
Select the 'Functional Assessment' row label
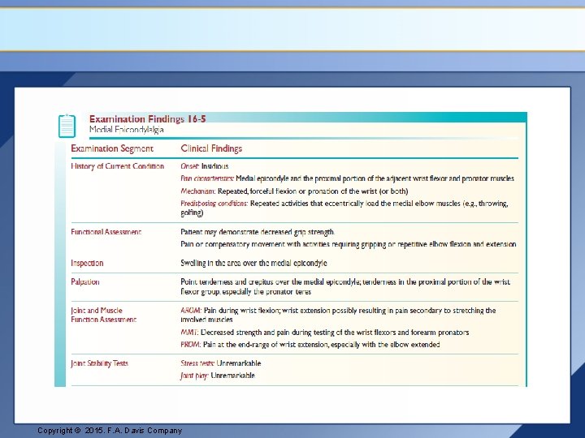pos(106,232)
